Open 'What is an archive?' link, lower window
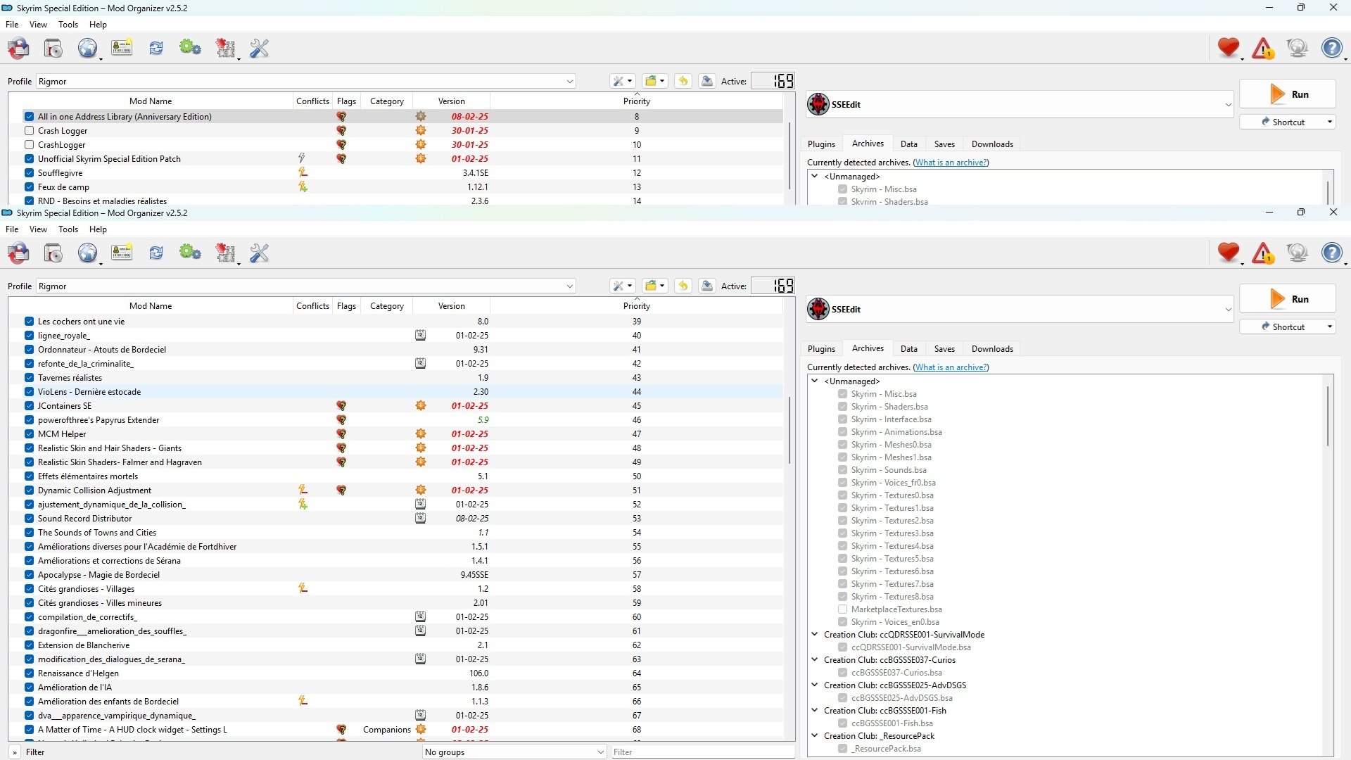Viewport: 1351px width, 760px height. click(951, 367)
